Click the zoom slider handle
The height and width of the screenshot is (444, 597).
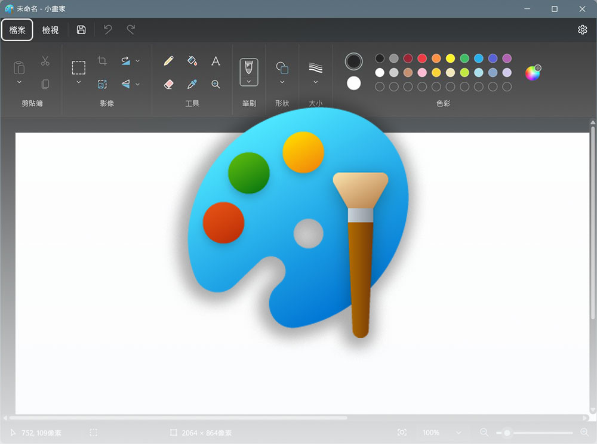(x=507, y=433)
